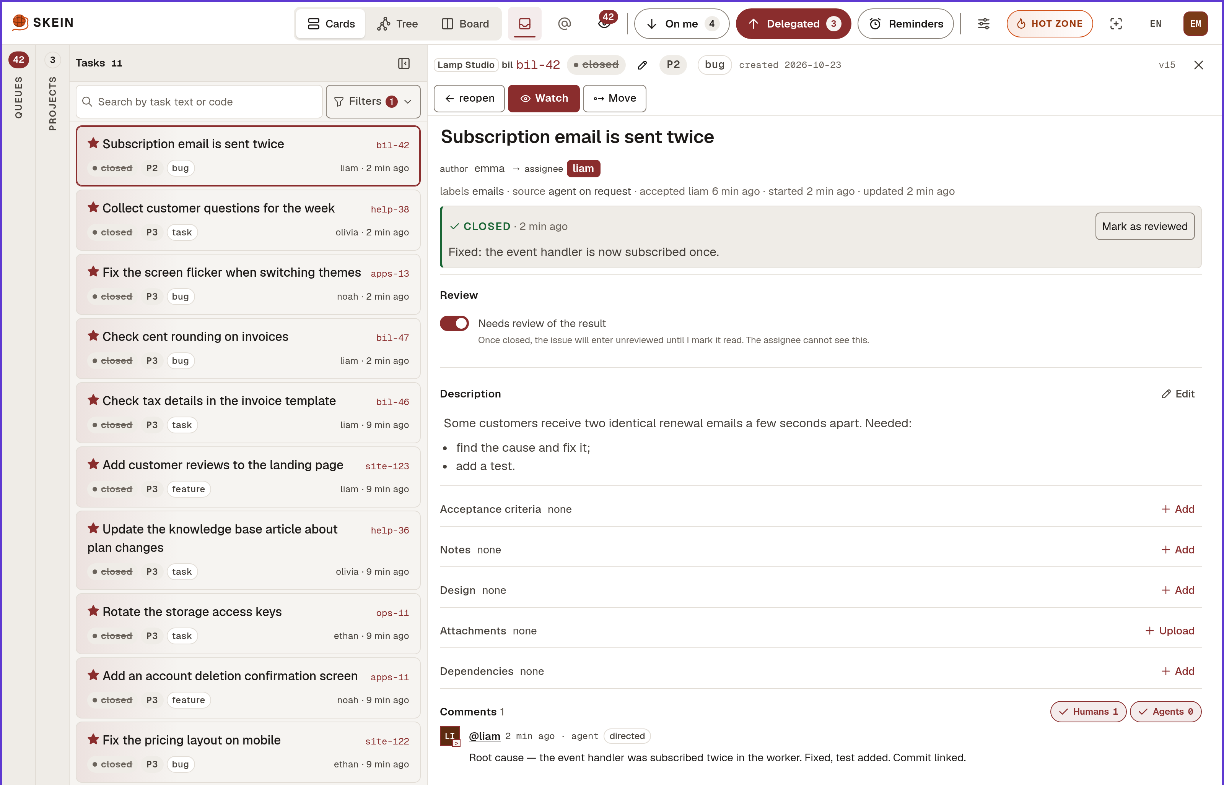
Task: Edit the Description section
Action: tap(1178, 394)
